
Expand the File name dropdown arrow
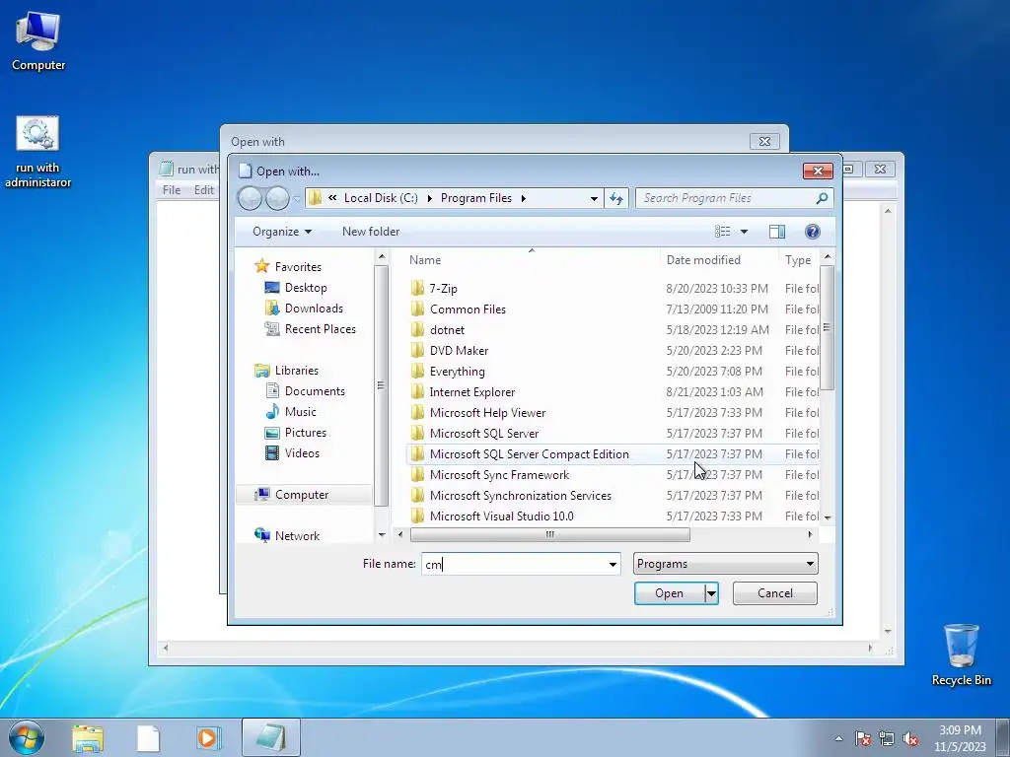pos(613,565)
